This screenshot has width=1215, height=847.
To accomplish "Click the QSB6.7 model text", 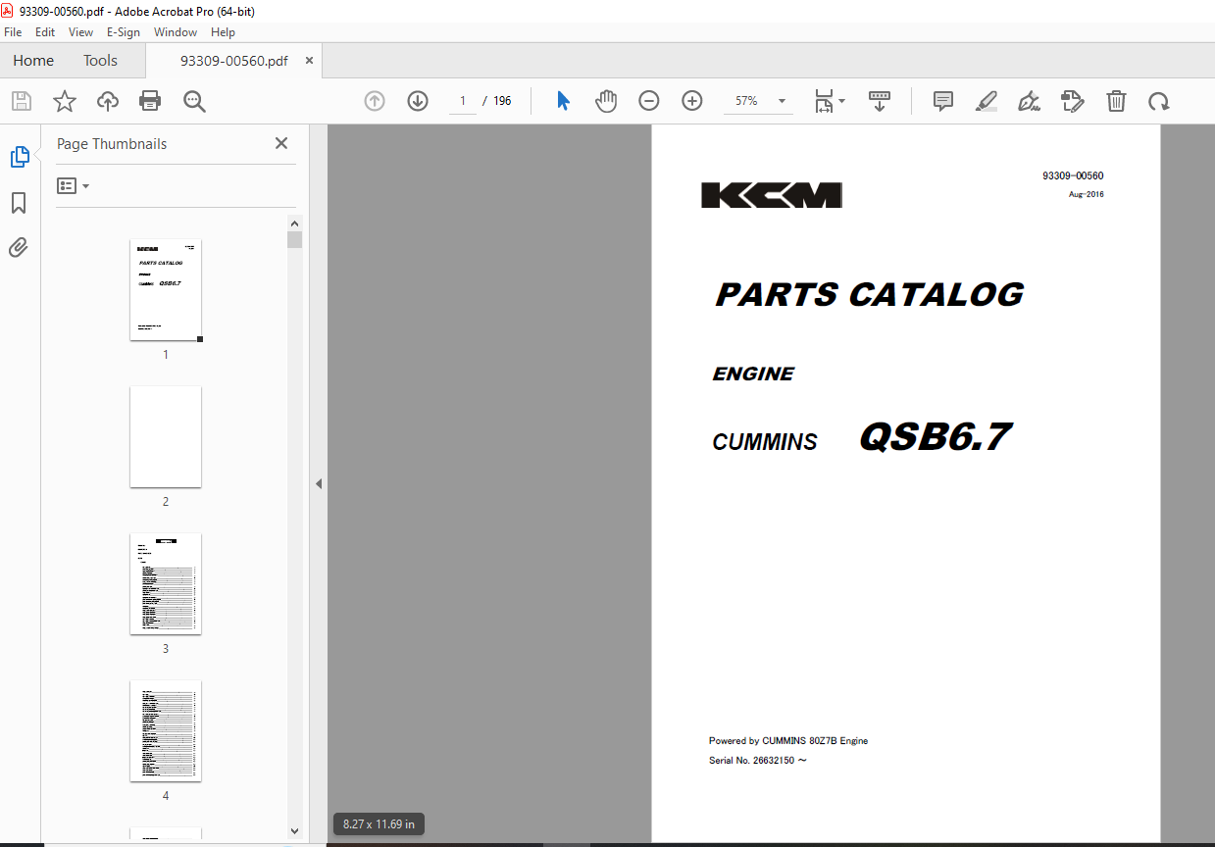I will coord(936,437).
